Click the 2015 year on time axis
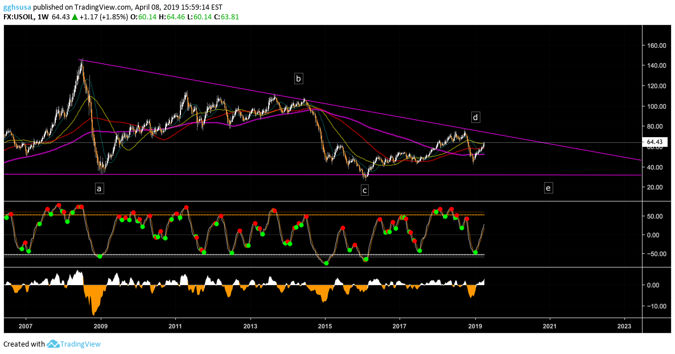Viewport: 675px width, 354px height. tap(325, 327)
